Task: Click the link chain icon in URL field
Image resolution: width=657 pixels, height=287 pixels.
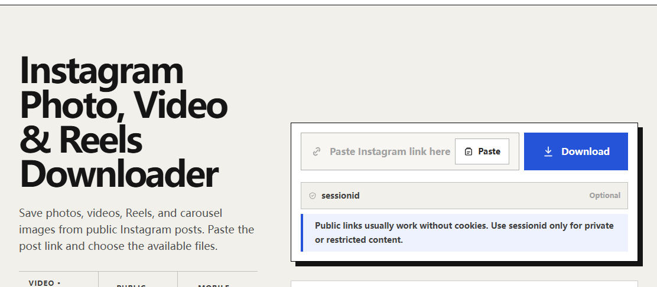Action: 317,151
